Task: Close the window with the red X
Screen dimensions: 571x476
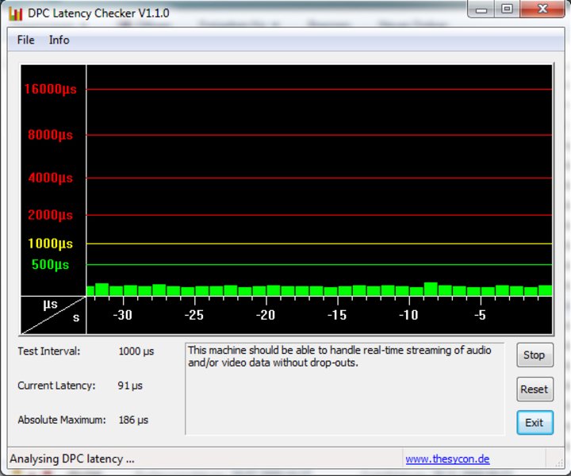Action: point(542,9)
